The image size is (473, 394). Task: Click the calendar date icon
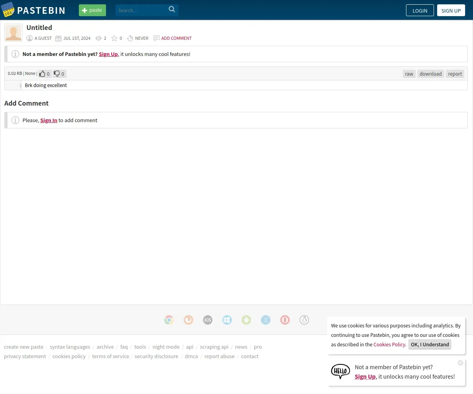click(x=58, y=38)
